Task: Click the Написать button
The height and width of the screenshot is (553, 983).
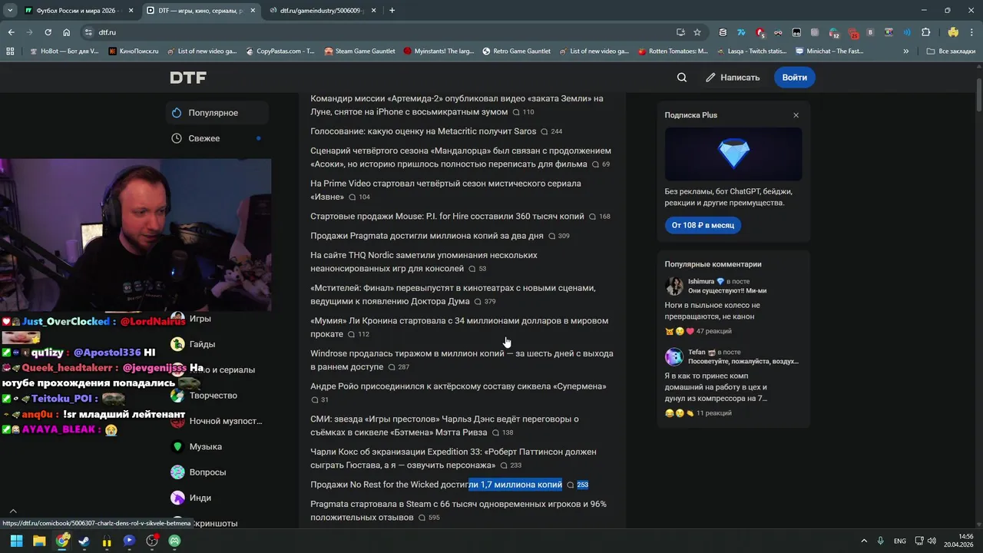Action: 733,78
